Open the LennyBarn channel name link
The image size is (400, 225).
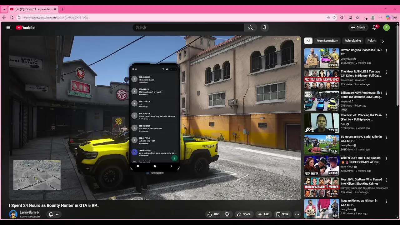(27, 212)
